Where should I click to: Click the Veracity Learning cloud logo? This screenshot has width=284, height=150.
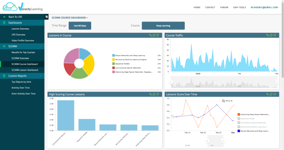click(11, 7)
